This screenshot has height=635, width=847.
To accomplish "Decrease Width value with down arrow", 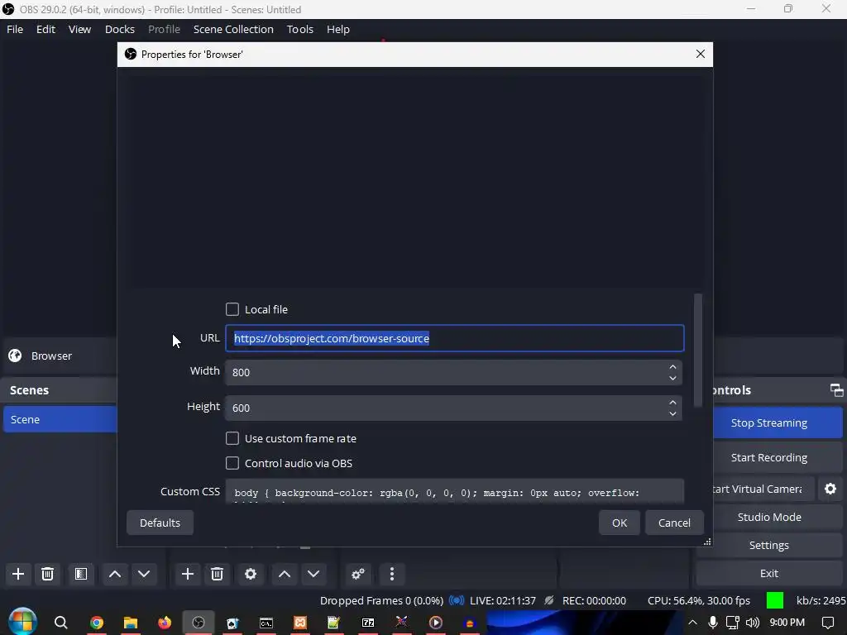I will tap(672, 378).
